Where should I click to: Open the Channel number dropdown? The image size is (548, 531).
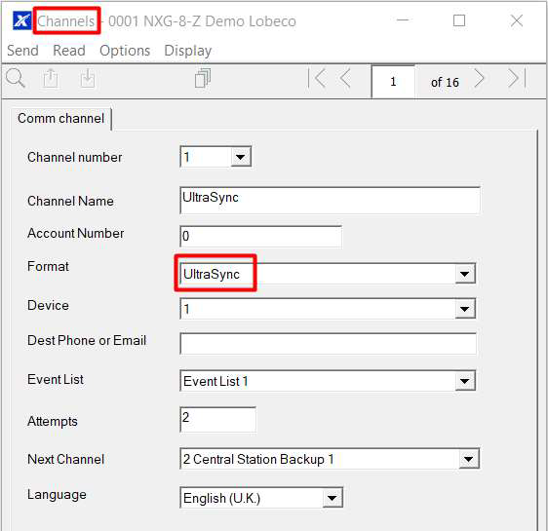pyautogui.click(x=241, y=157)
